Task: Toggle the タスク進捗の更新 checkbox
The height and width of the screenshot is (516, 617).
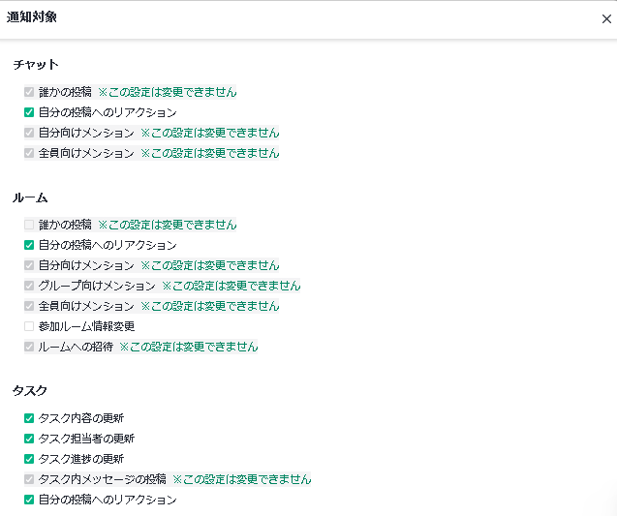Action: pos(29,459)
